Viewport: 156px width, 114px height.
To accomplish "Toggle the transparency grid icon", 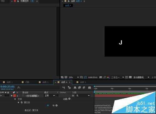I will [x=130, y=77].
